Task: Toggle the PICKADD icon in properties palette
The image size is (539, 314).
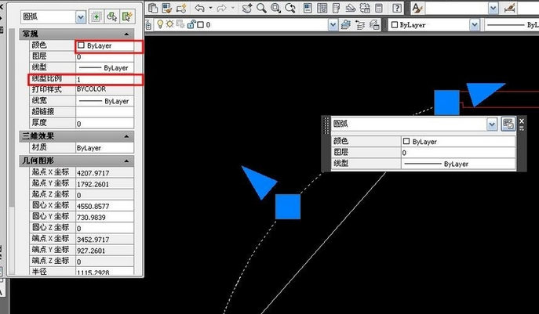Action: (x=96, y=16)
